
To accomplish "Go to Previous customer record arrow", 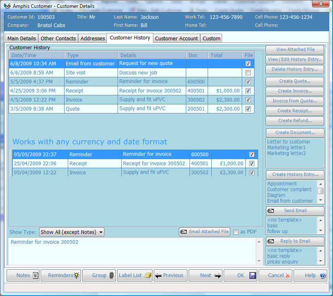I will pyautogui.click(x=171, y=275).
